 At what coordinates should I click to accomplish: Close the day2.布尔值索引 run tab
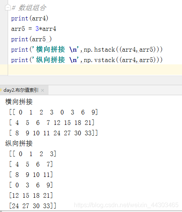[x=43, y=90]
